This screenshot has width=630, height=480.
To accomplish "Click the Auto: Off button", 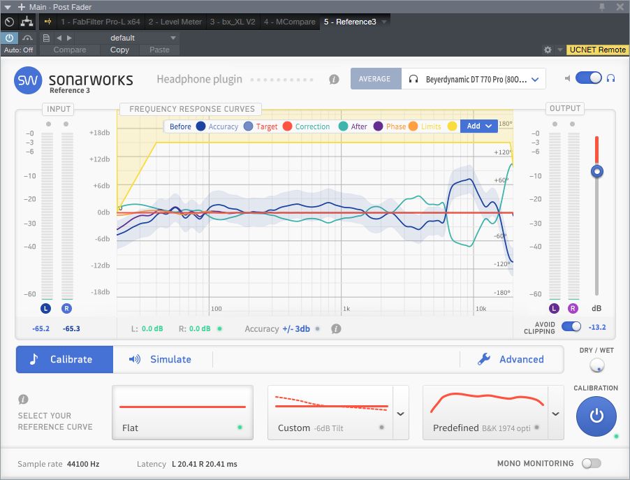I will pos(18,50).
